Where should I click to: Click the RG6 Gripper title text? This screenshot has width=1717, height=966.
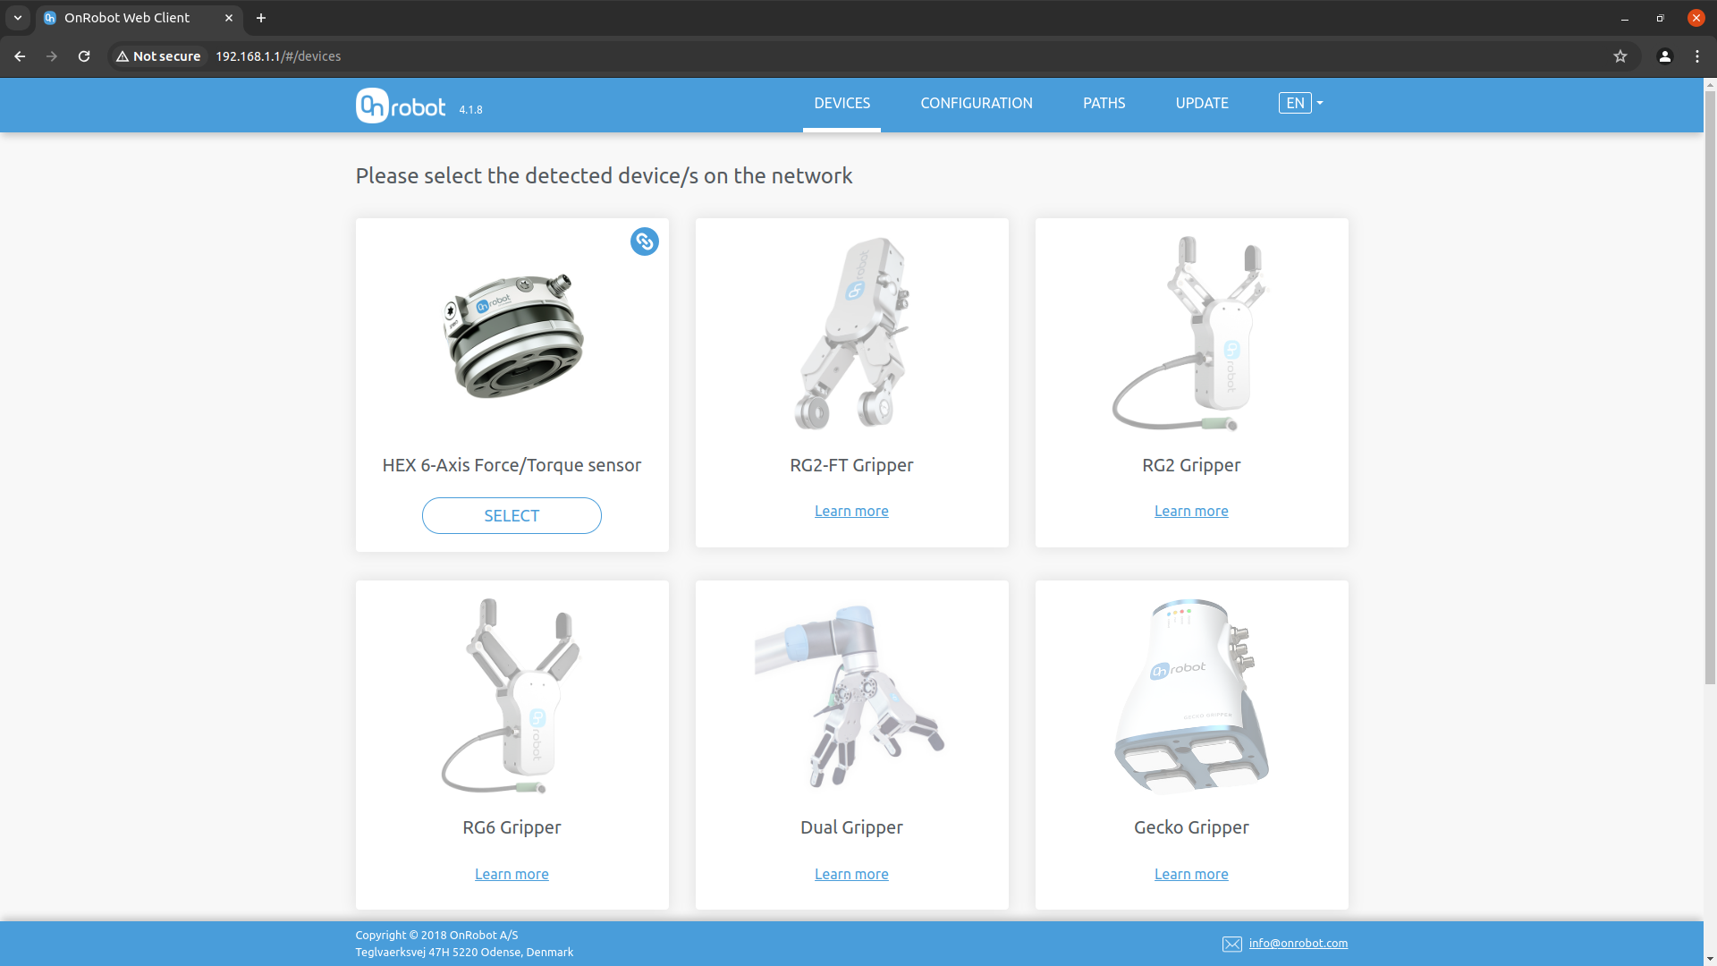point(512,827)
